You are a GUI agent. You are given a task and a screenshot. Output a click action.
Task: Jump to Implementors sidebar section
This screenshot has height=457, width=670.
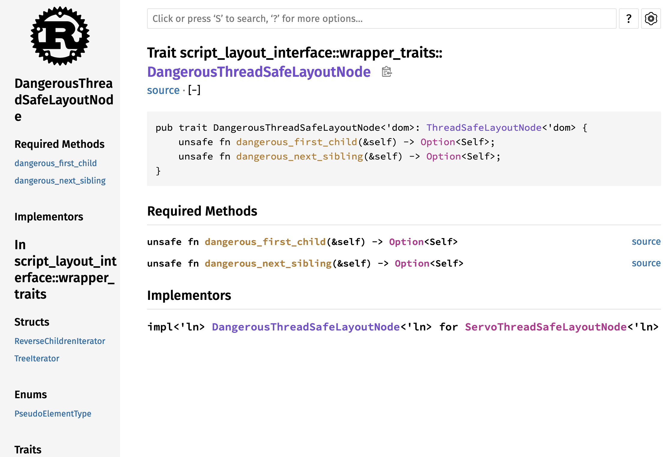click(x=49, y=217)
